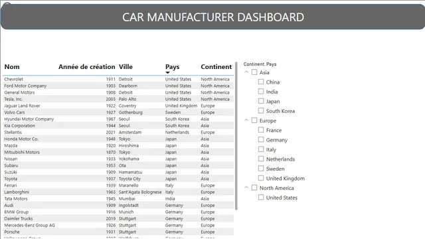The width and height of the screenshot is (425, 239).
Task: Click the Porsche cell
Action: pyautogui.click(x=12, y=232)
